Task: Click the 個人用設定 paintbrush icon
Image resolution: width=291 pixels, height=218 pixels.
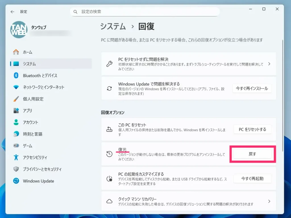Action: point(16,99)
